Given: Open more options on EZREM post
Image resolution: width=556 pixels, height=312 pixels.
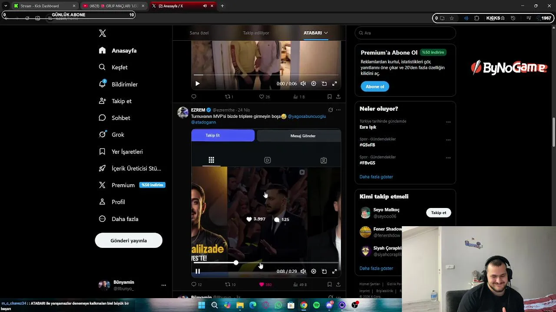Looking at the screenshot, I should 338,110.
